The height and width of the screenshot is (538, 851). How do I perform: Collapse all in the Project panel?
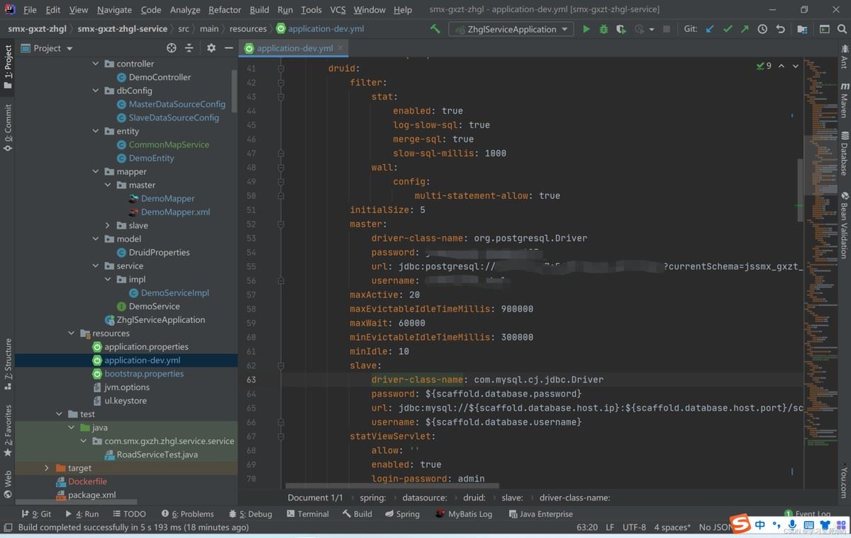tap(189, 48)
